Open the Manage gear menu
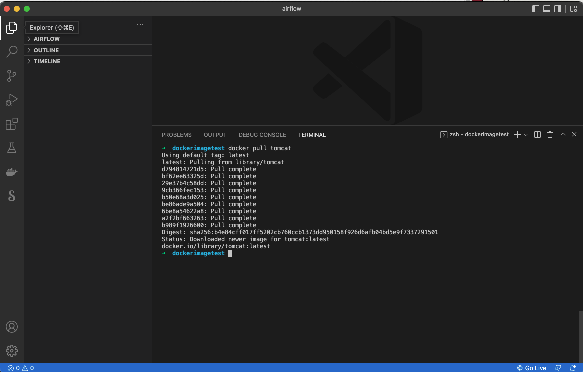The height and width of the screenshot is (372, 583). tap(12, 351)
